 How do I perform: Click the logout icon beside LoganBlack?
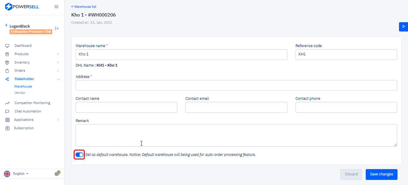click(x=57, y=28)
